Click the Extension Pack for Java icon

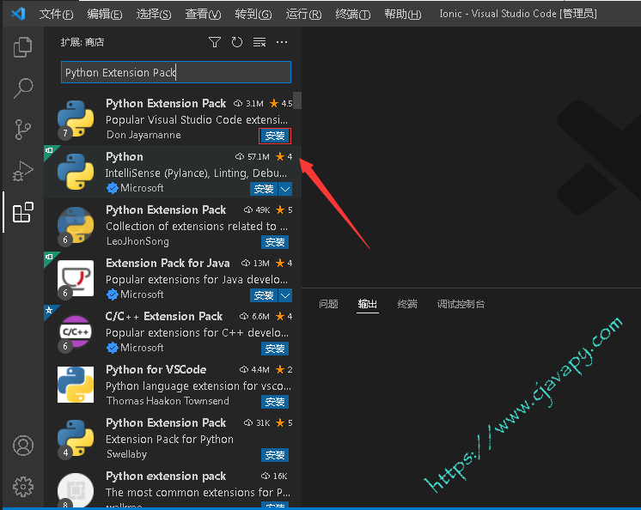click(76, 278)
